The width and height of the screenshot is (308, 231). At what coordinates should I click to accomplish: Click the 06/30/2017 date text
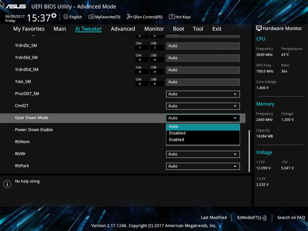click(x=15, y=17)
